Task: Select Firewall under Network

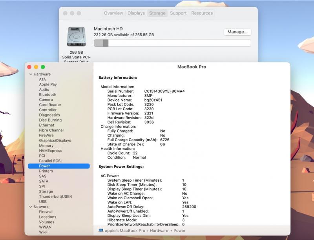Action: [46, 212]
